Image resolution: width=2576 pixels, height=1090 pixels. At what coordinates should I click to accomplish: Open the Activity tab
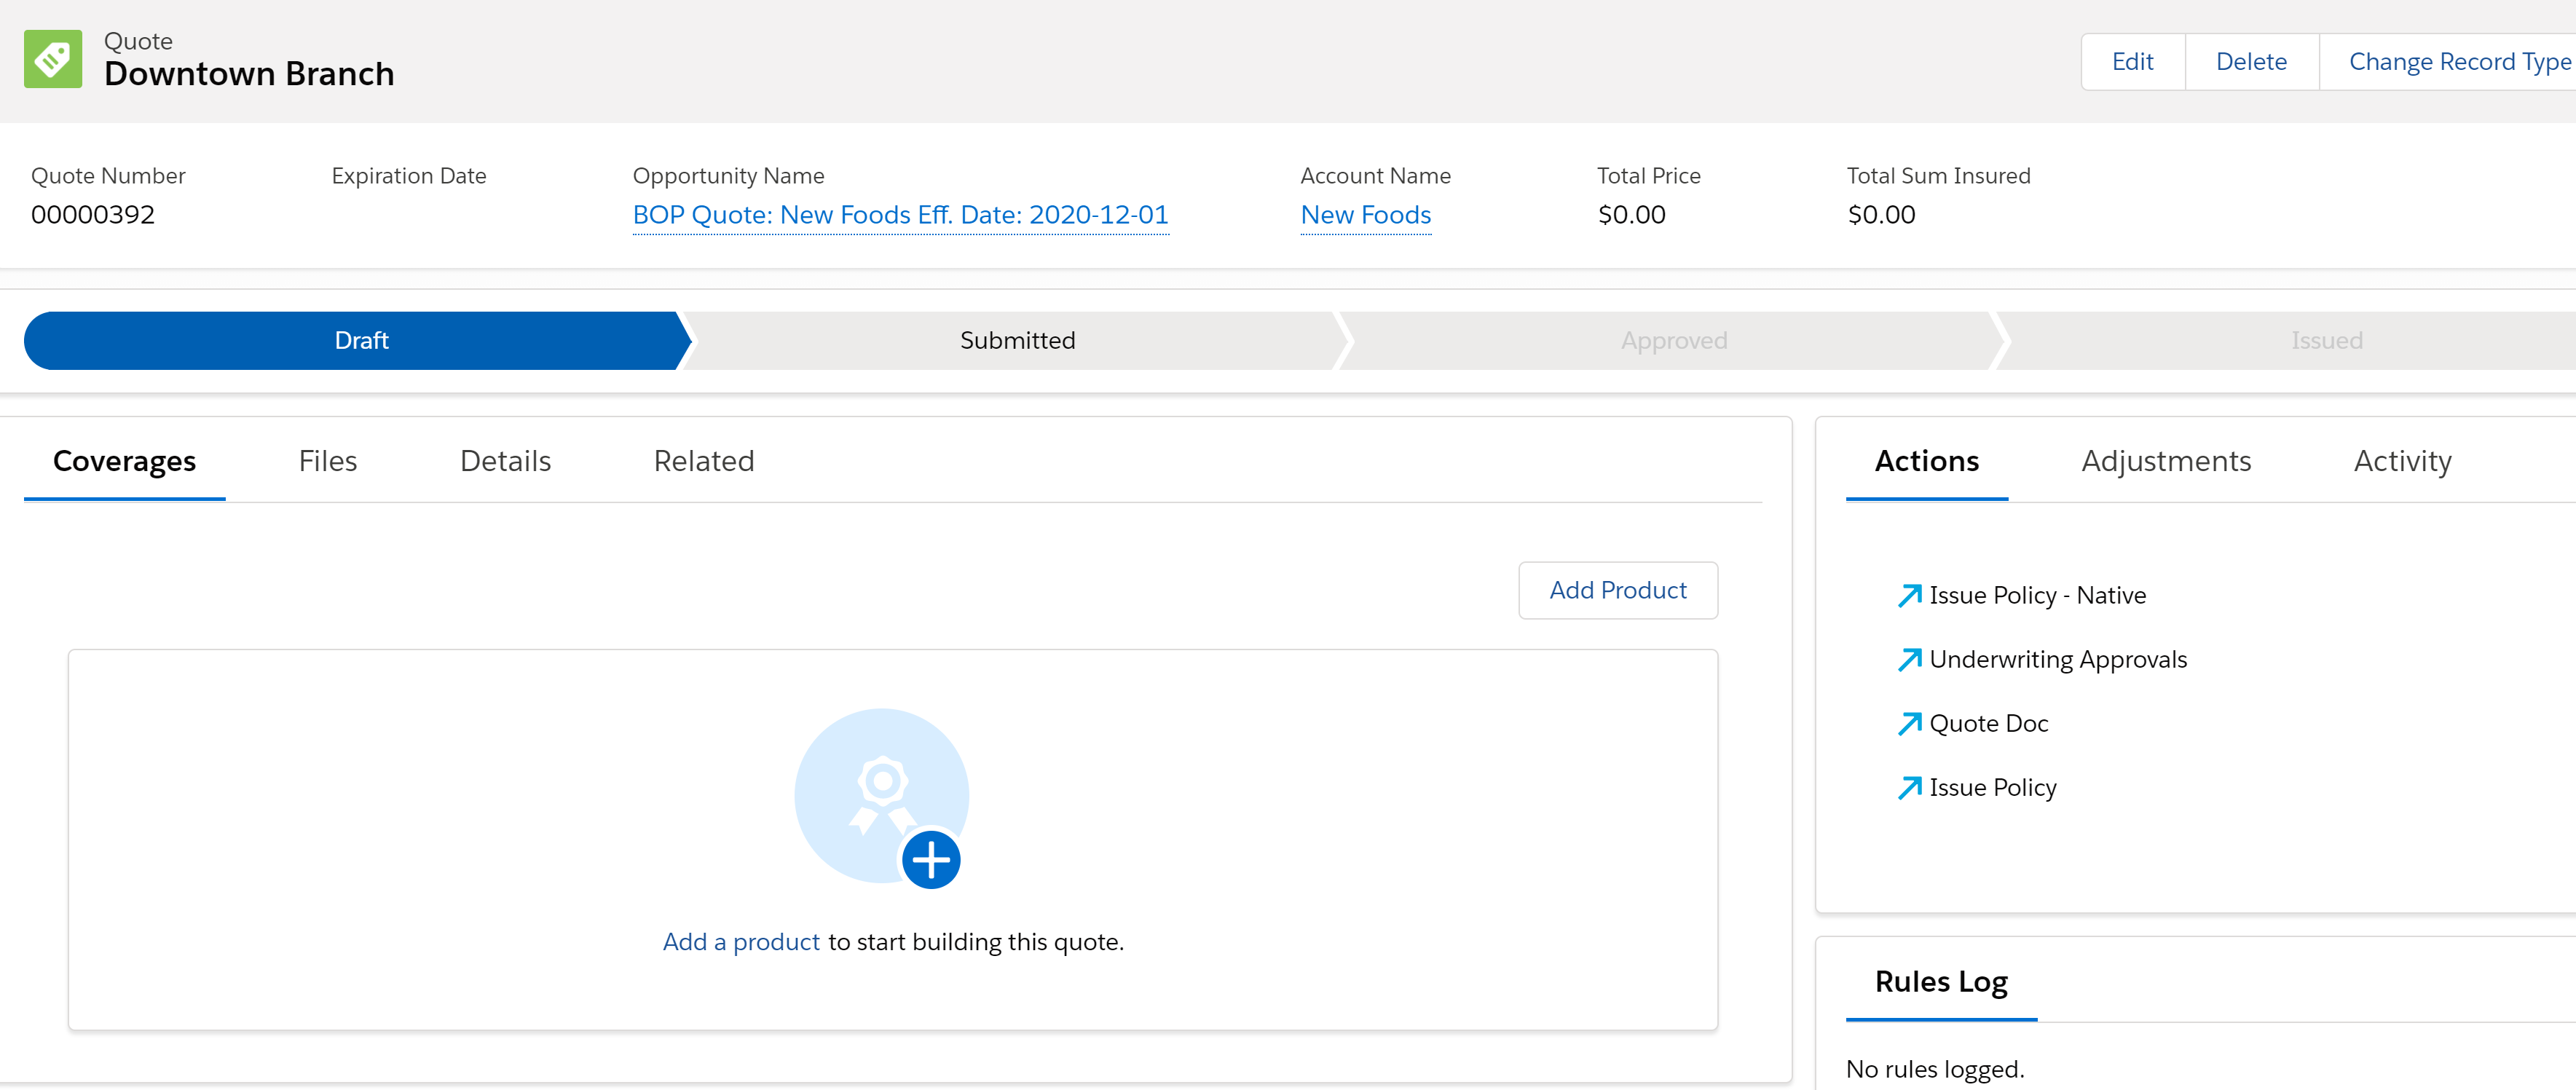pyautogui.click(x=2402, y=461)
